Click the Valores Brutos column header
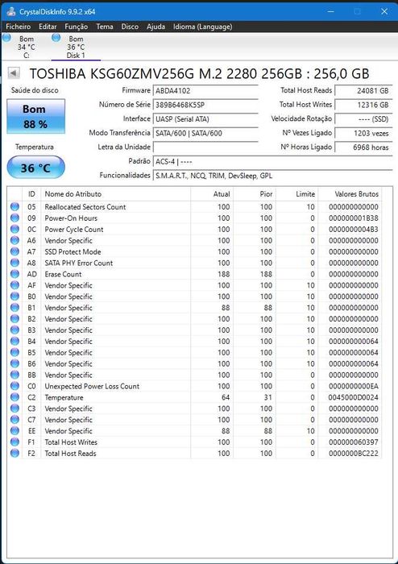Image resolution: width=398 pixels, height=564 pixels. pyautogui.click(x=350, y=194)
